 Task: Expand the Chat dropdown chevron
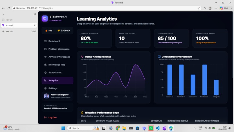tap(231, 8)
